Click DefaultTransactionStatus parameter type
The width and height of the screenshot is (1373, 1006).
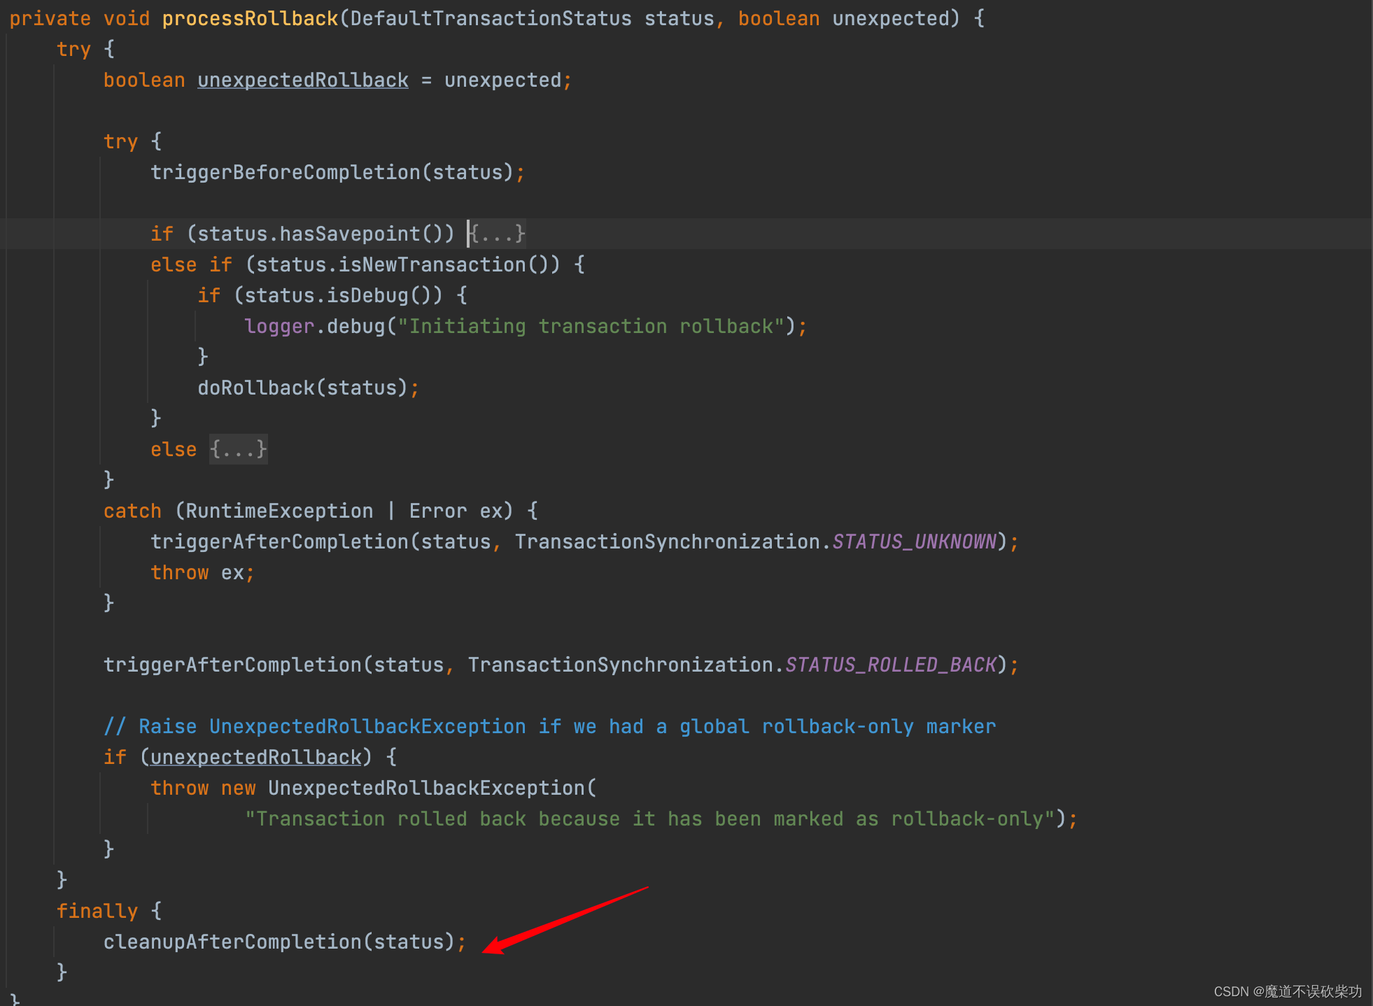(x=491, y=18)
